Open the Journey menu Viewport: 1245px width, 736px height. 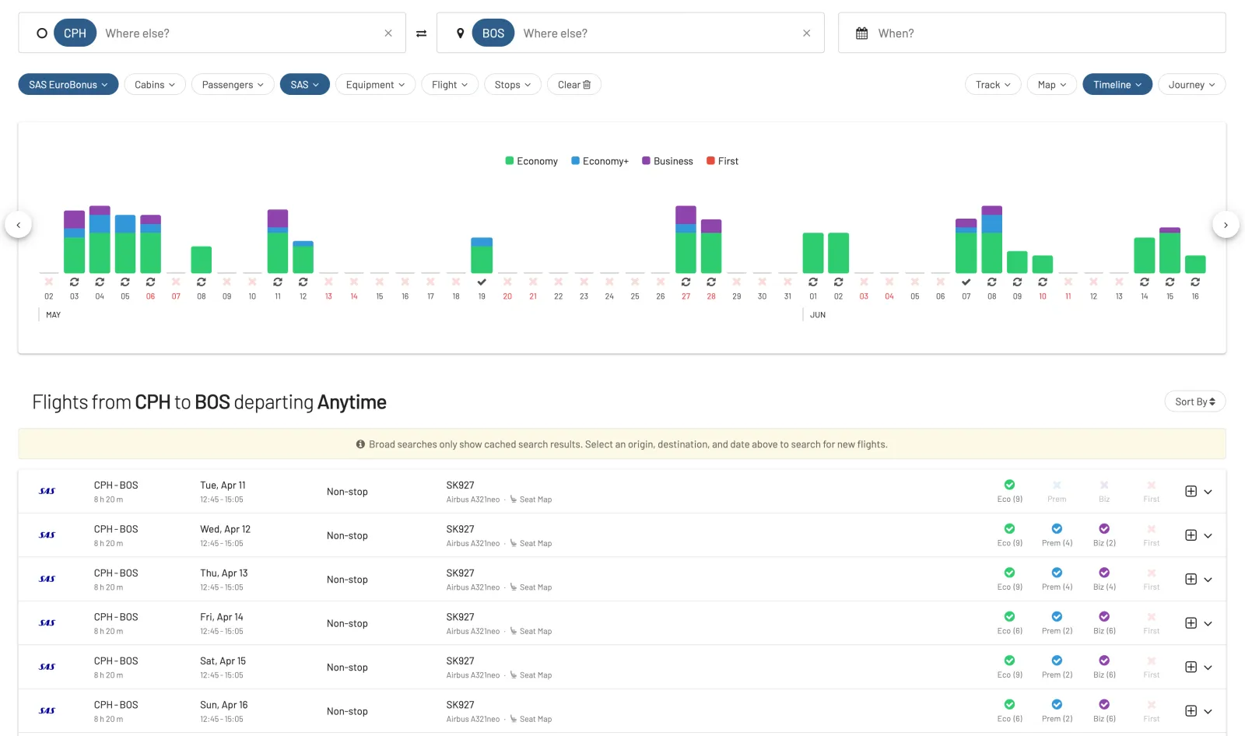1192,85
